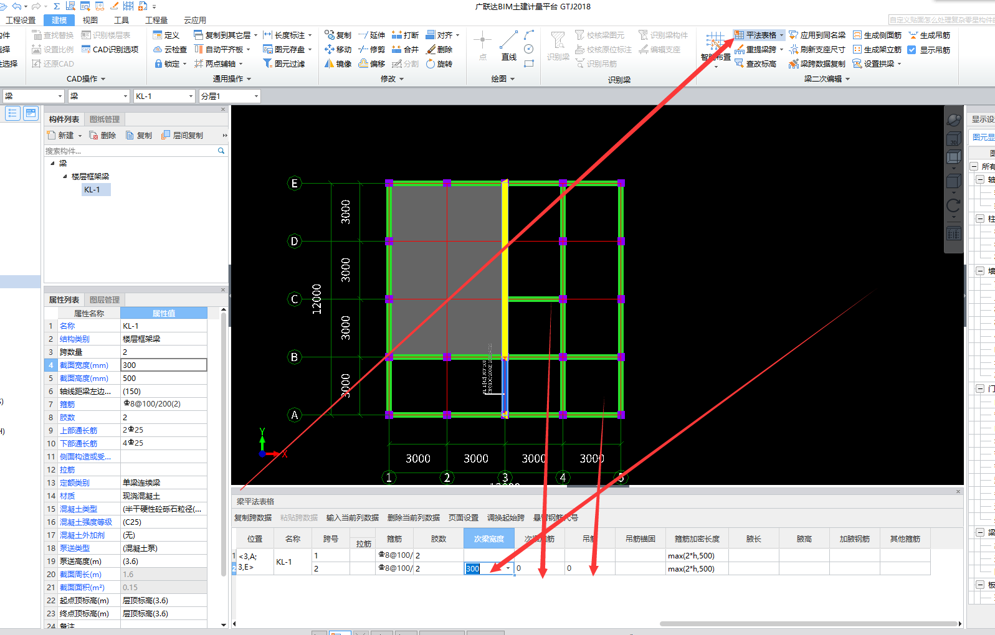995x635 pixels.
Task: Click 刷新支座尺寸 refresh support size
Action: [817, 49]
